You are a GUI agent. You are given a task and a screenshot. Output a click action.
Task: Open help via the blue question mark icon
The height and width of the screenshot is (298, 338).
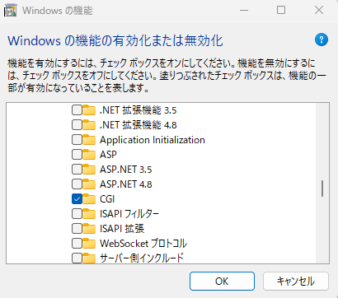click(322, 40)
